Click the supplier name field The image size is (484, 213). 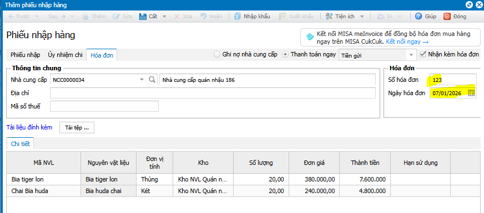(x=268, y=80)
